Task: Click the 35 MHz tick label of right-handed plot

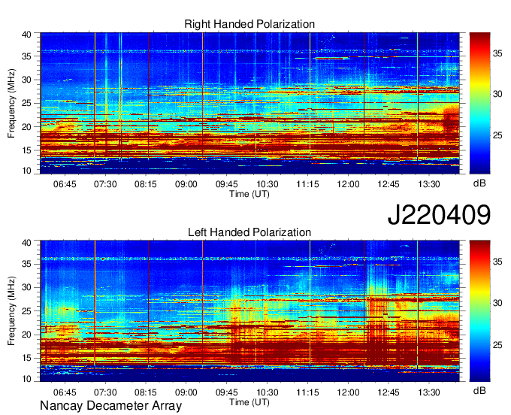Action: (27, 56)
